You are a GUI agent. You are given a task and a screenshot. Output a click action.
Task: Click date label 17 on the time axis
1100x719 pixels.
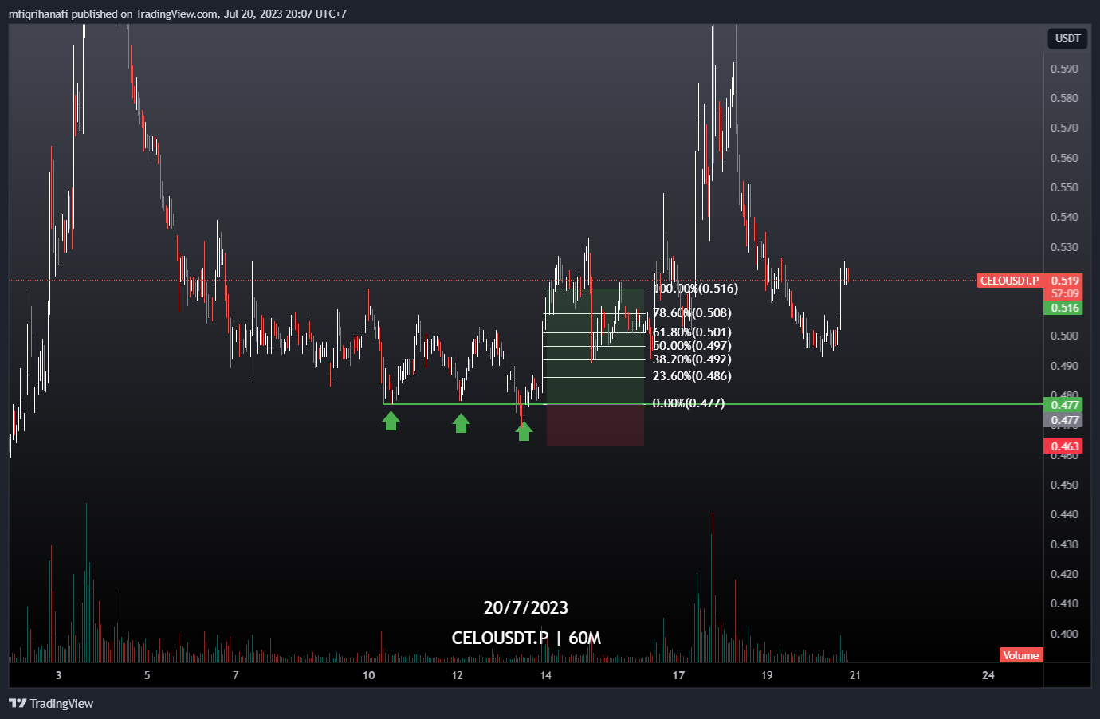click(x=678, y=675)
